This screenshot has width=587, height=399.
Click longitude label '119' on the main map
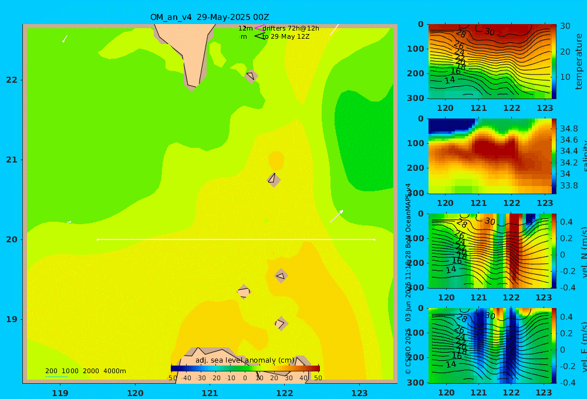tap(60, 393)
